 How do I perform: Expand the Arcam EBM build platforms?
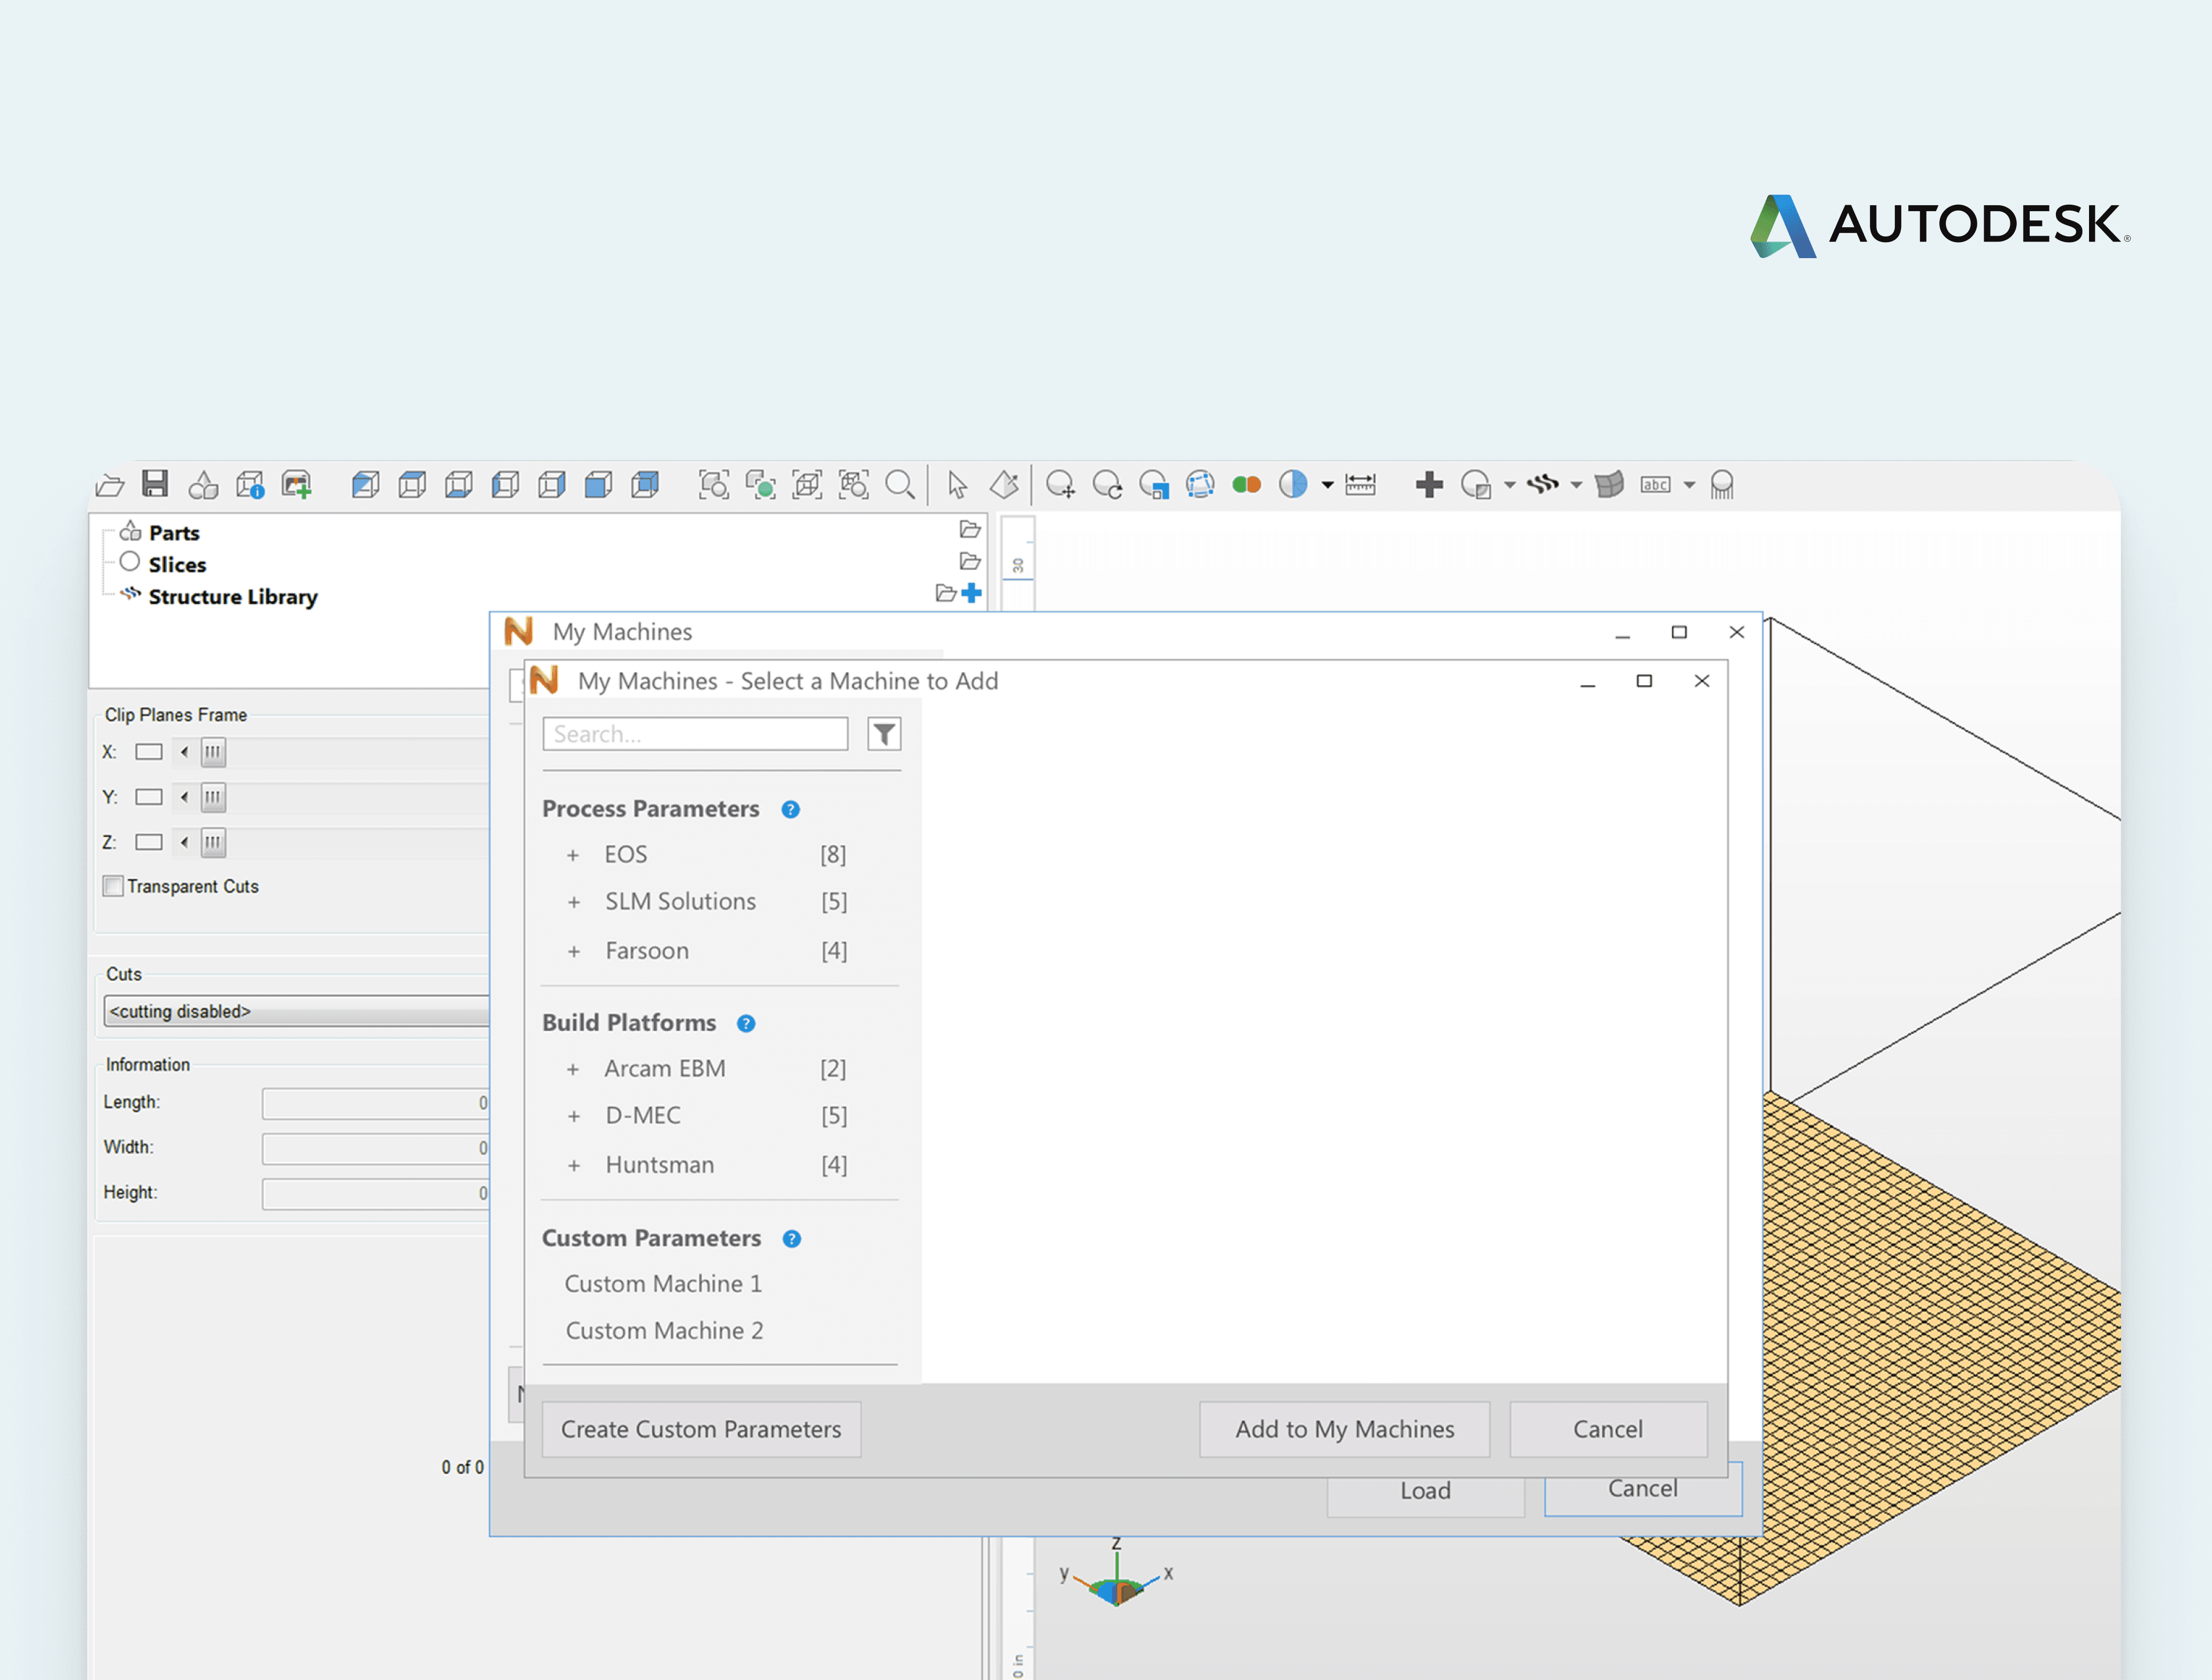573,1070
